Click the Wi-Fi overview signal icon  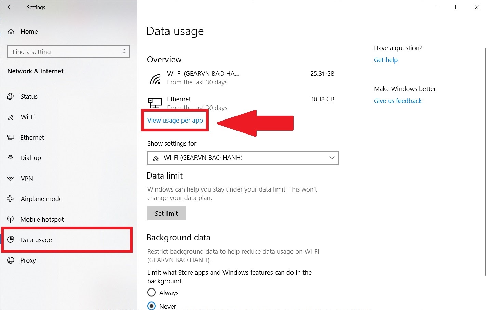click(x=155, y=79)
